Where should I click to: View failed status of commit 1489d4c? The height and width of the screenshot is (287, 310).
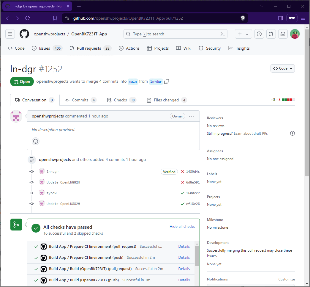coord(183,172)
